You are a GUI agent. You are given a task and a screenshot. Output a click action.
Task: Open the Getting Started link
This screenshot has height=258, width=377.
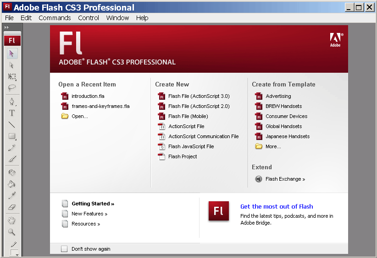pos(93,204)
